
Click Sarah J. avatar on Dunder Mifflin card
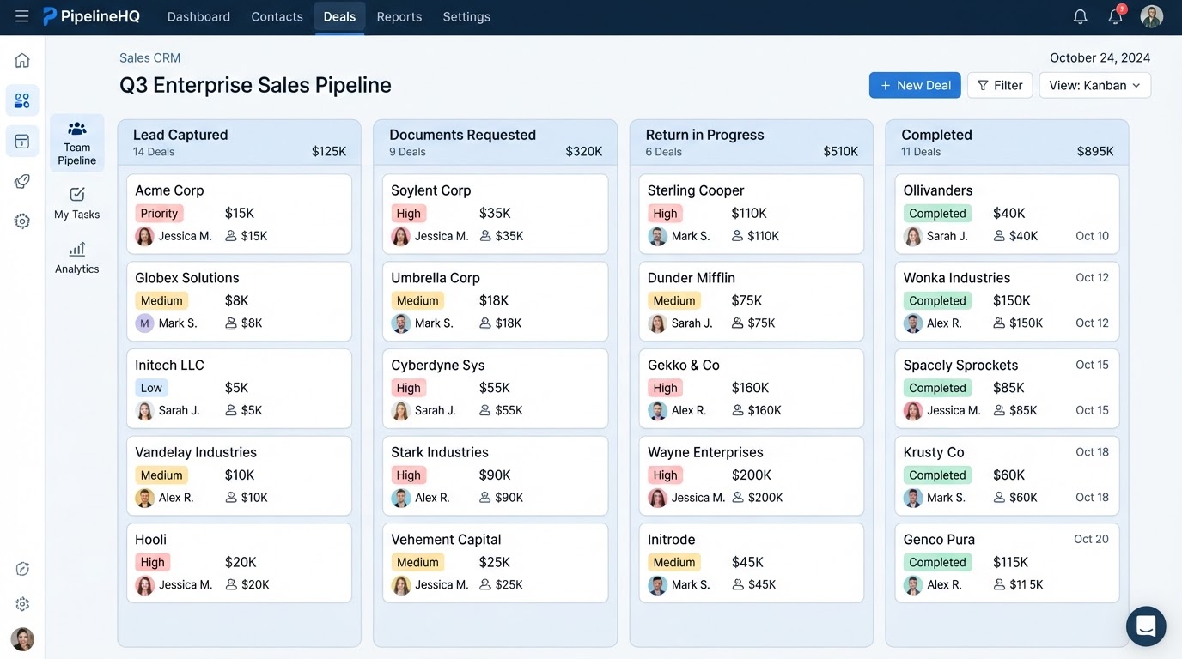(x=657, y=323)
